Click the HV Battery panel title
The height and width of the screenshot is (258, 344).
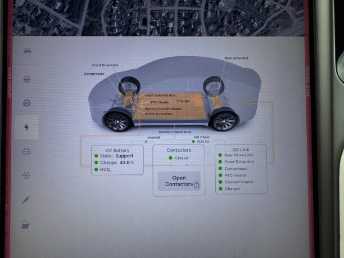click(117, 151)
